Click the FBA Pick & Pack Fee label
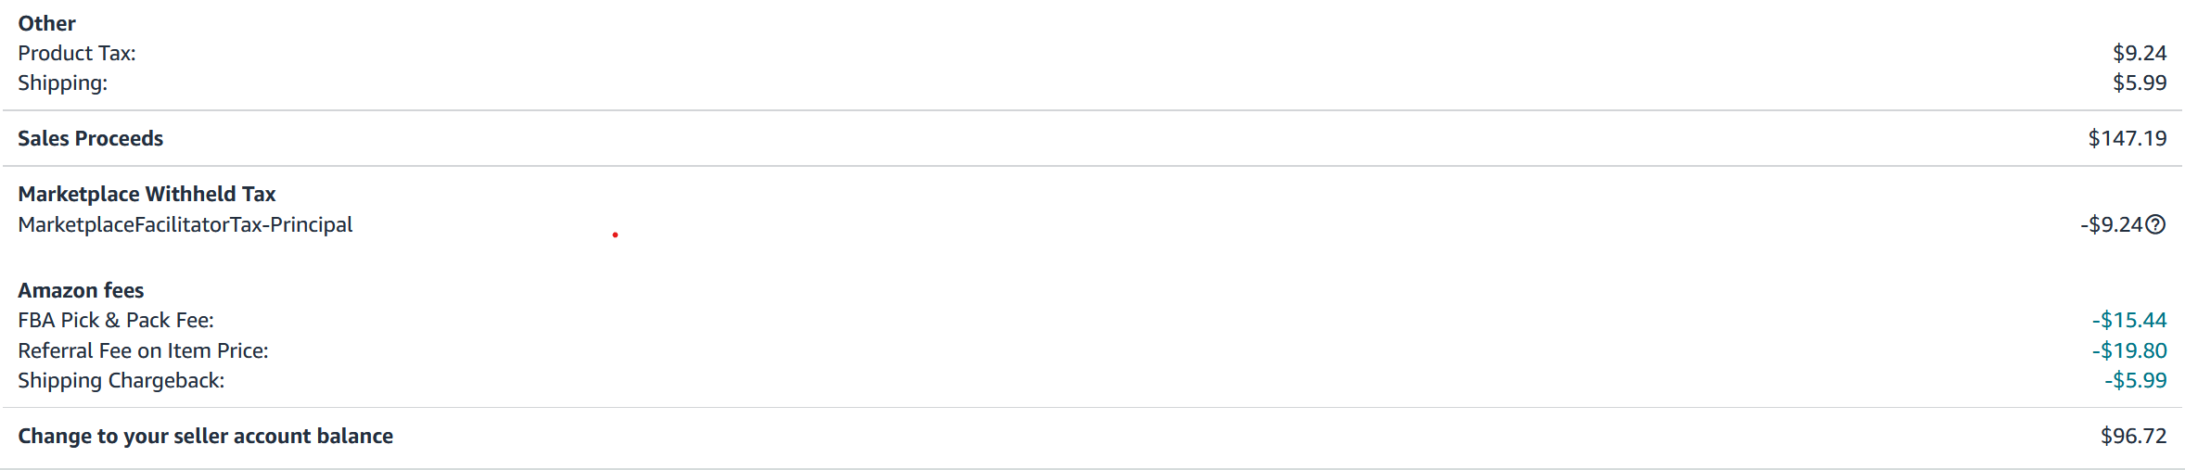This screenshot has width=2185, height=470. [x=116, y=320]
